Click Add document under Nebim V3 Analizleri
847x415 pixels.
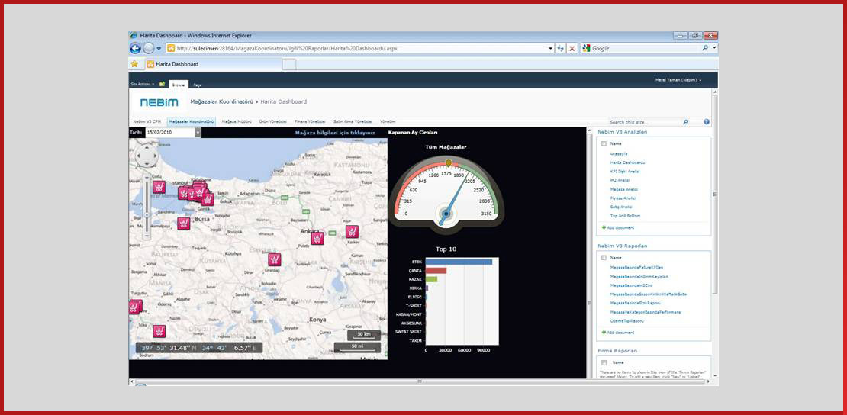click(618, 227)
